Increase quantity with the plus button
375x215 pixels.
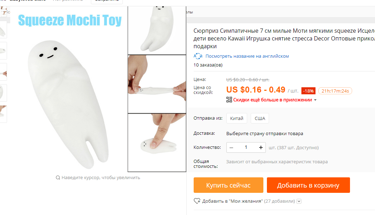pyautogui.click(x=261, y=147)
